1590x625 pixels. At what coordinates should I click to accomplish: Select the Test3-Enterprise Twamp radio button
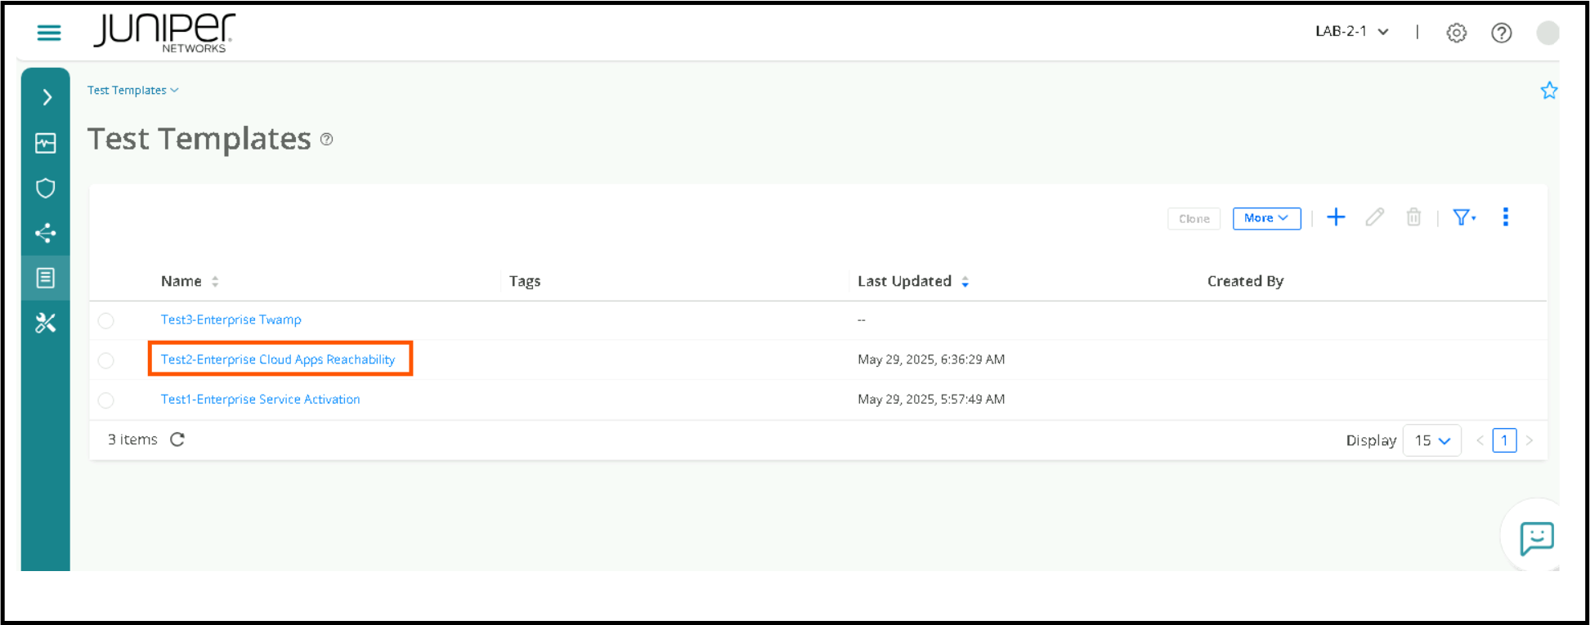(106, 320)
